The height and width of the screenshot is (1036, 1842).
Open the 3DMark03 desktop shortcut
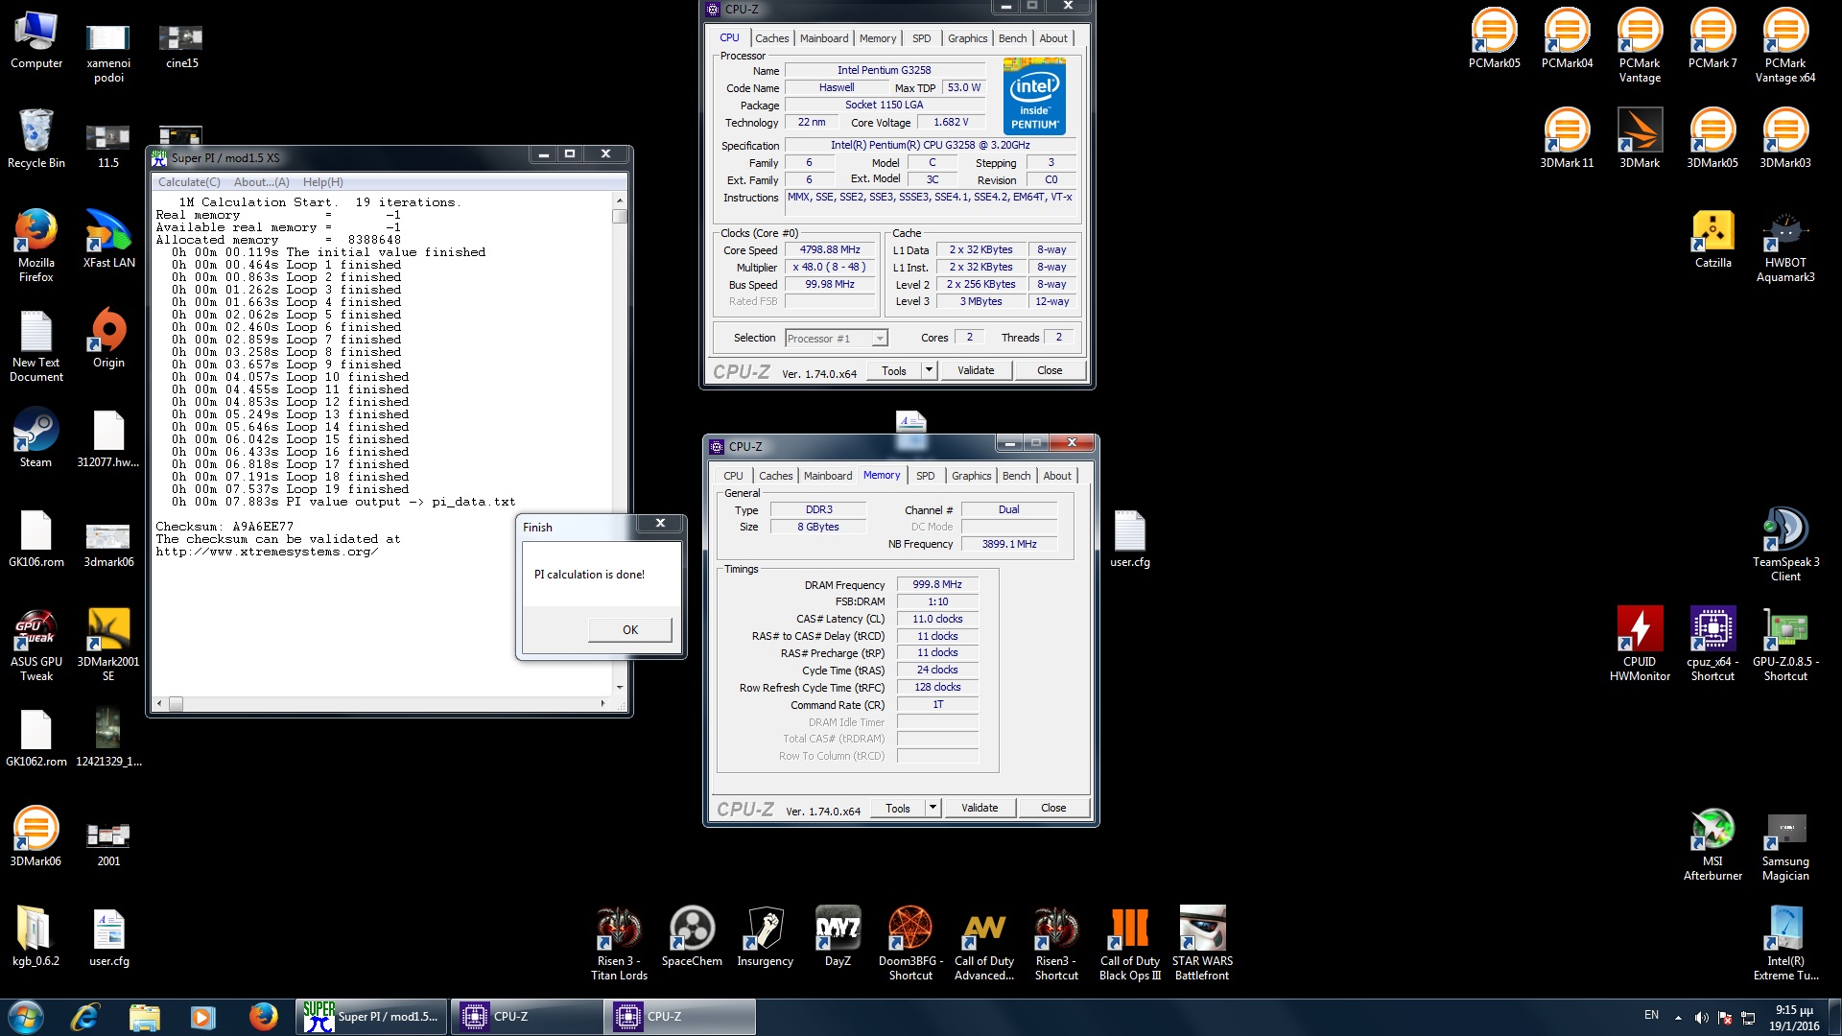[x=1785, y=137]
